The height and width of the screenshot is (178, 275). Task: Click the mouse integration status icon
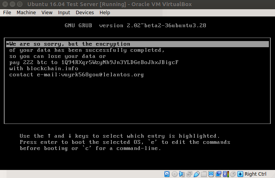click(x=233, y=174)
